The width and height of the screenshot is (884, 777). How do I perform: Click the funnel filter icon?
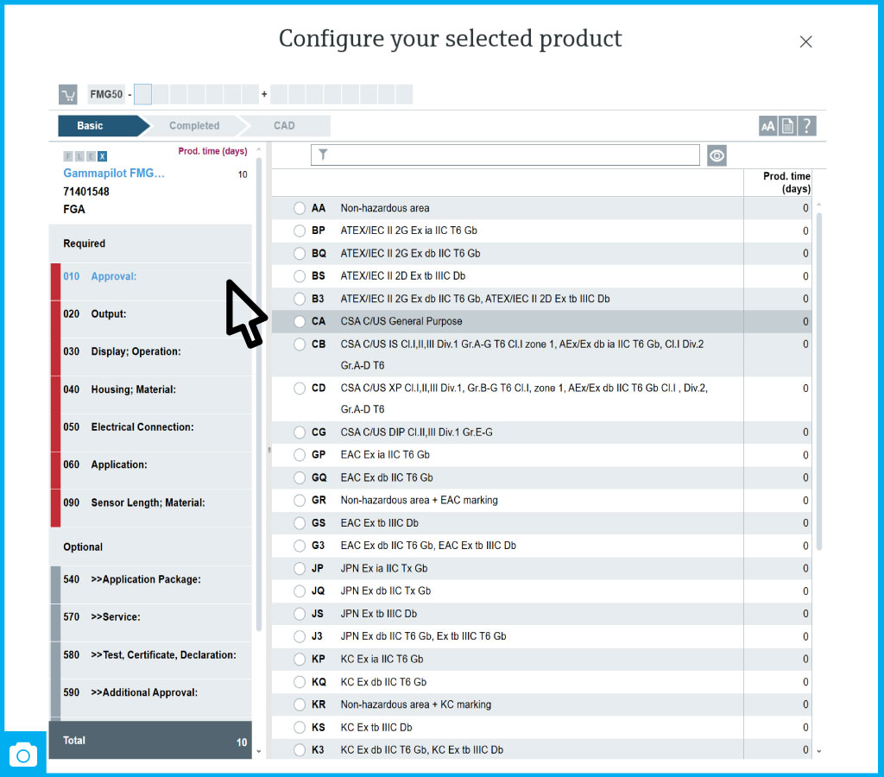coord(323,155)
